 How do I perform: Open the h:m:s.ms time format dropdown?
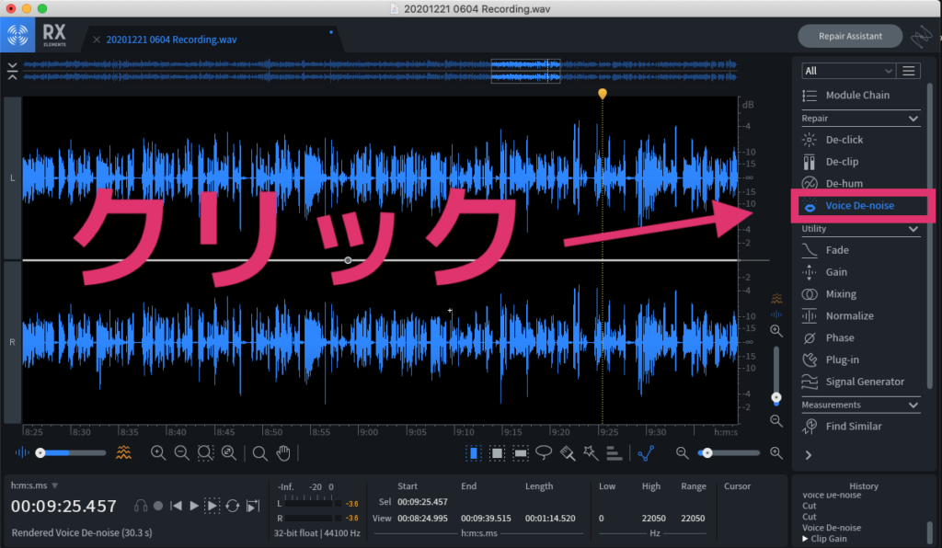tap(34, 485)
